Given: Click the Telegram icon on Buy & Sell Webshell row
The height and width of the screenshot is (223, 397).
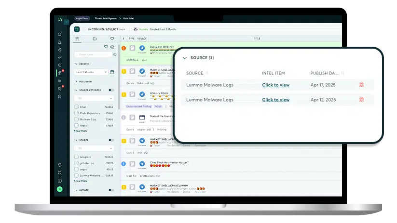Looking at the screenshot, I should 142,48.
